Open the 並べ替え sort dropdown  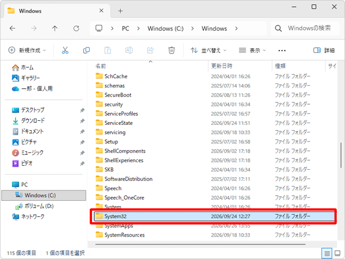pos(208,51)
